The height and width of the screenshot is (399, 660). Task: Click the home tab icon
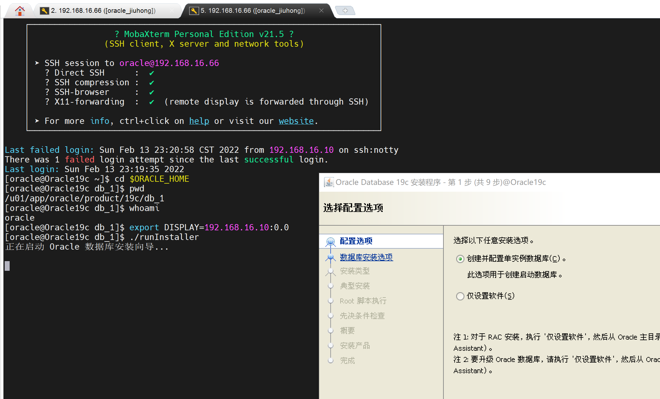click(20, 11)
